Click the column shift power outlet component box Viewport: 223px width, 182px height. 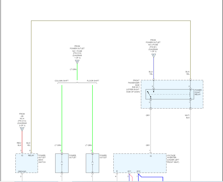62,163
